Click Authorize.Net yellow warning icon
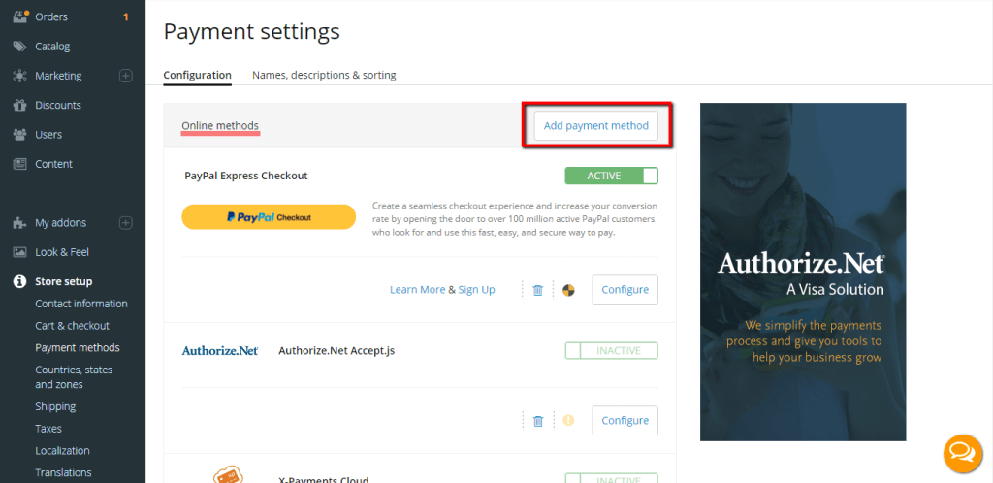This screenshot has height=483, width=993. [x=568, y=420]
